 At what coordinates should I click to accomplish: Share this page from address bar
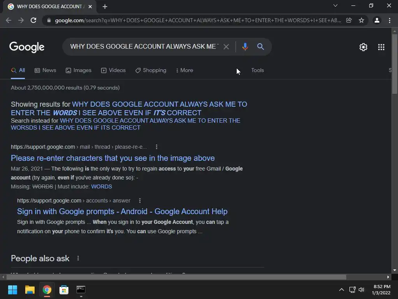pos(349,20)
